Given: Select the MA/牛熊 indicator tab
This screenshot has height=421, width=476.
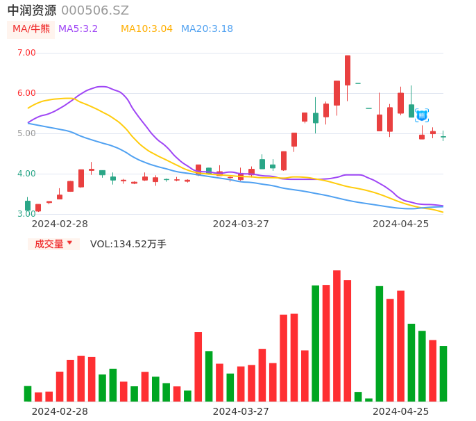Looking at the screenshot, I should [x=31, y=29].
